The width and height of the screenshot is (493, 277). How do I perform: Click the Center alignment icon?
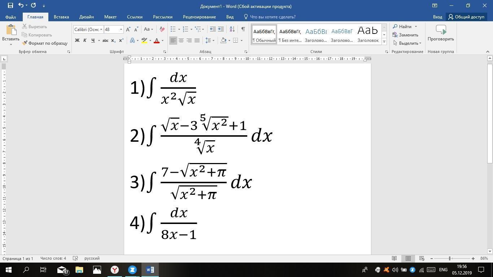(181, 40)
